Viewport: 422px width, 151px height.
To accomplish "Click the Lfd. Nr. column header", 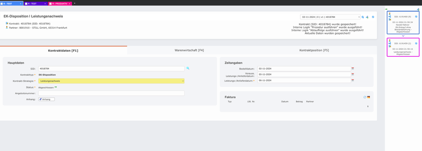I will click(251, 102).
